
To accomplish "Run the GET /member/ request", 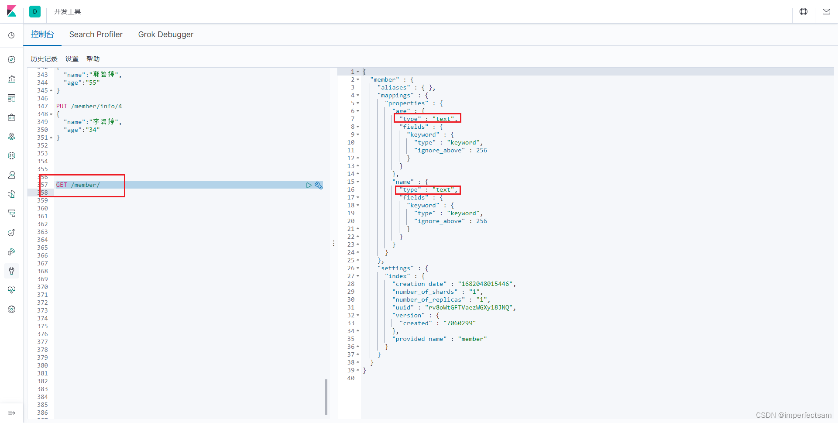I will (309, 185).
